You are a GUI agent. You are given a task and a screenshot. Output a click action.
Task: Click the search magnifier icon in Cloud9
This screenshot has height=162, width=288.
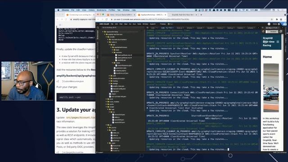[98, 27]
